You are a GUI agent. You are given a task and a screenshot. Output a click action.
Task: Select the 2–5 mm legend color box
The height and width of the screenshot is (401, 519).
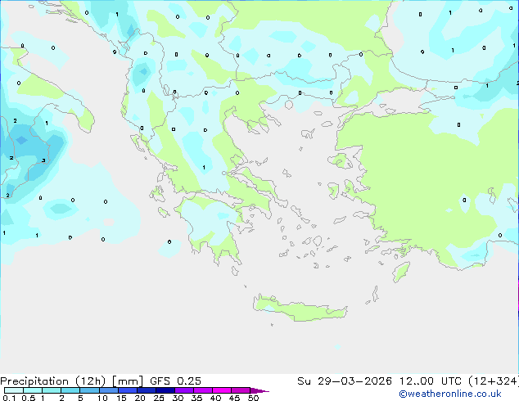pyautogui.click(x=70, y=390)
